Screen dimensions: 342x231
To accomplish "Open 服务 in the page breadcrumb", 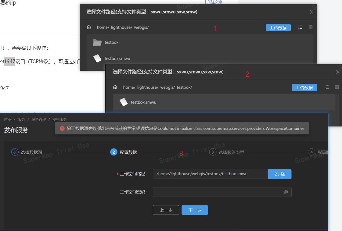I will [21, 119].
